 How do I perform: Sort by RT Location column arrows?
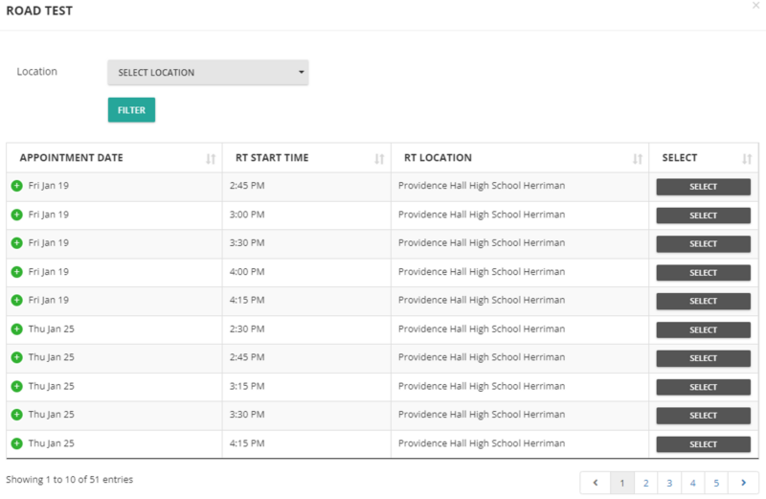[x=637, y=158]
